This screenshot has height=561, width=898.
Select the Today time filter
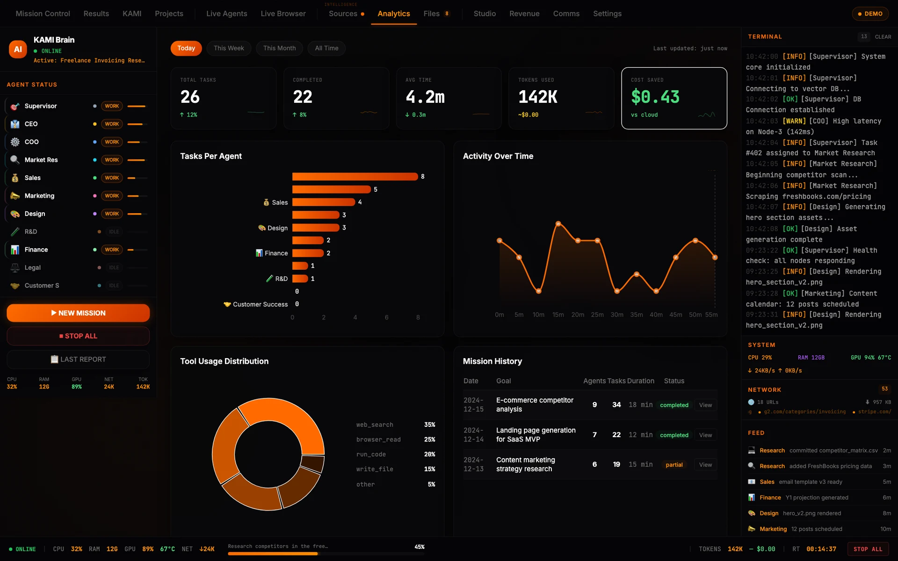pyautogui.click(x=186, y=48)
